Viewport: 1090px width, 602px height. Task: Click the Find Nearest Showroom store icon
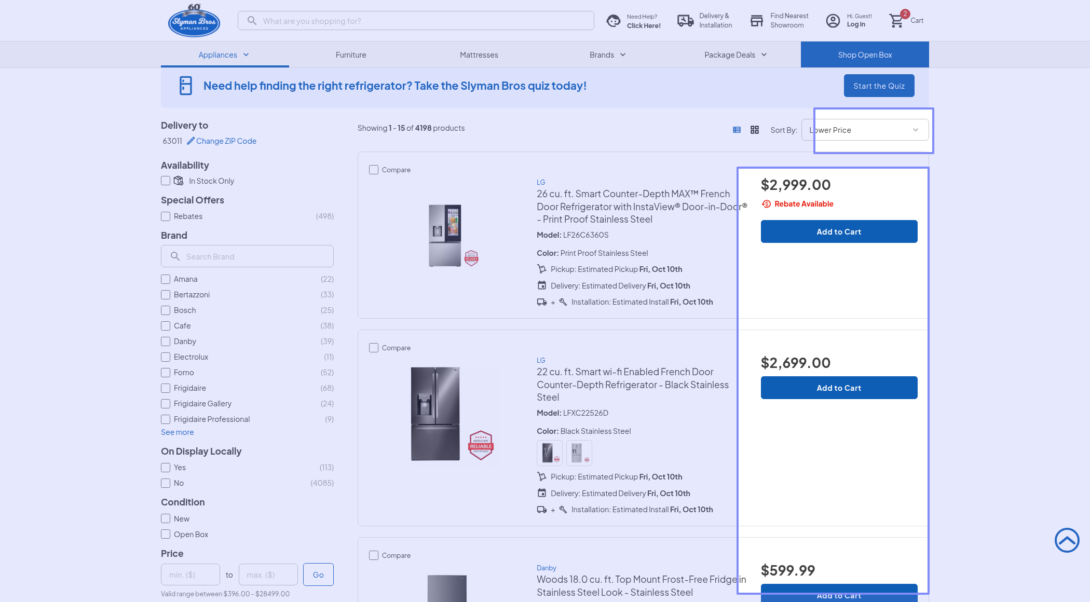[x=757, y=21]
